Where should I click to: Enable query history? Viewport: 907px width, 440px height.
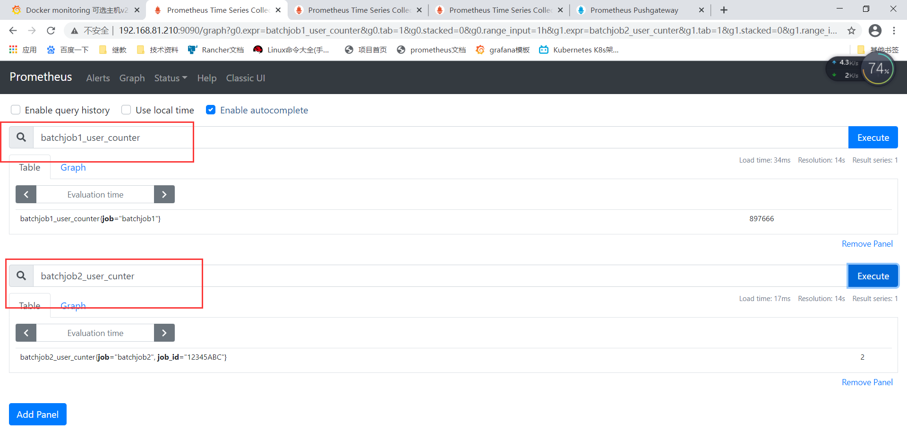[x=16, y=109]
